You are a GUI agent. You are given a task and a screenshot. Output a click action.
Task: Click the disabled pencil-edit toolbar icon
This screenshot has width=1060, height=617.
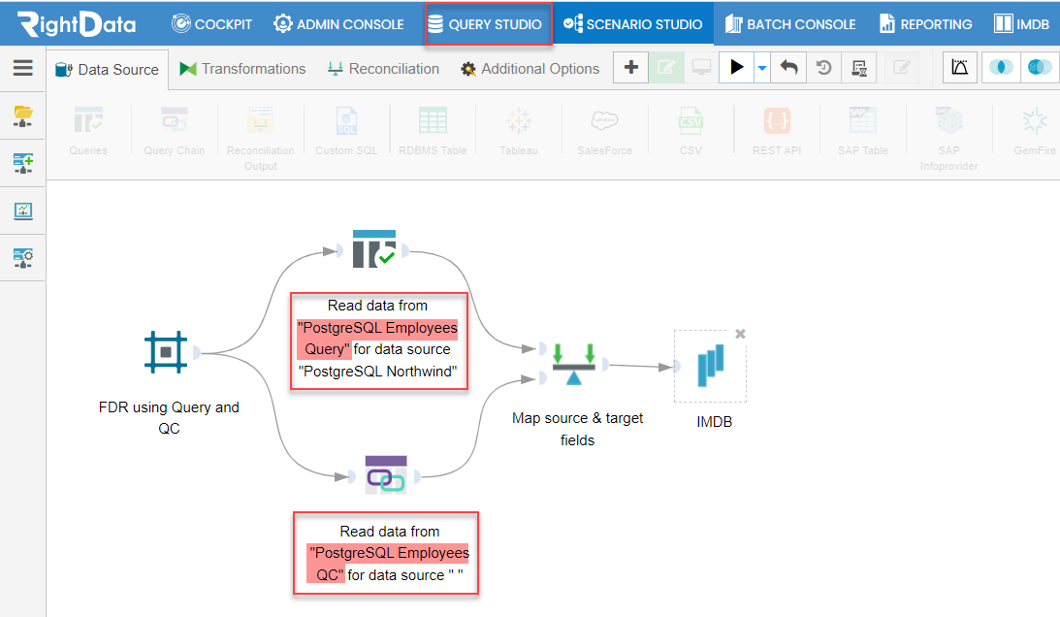pyautogui.click(x=902, y=68)
